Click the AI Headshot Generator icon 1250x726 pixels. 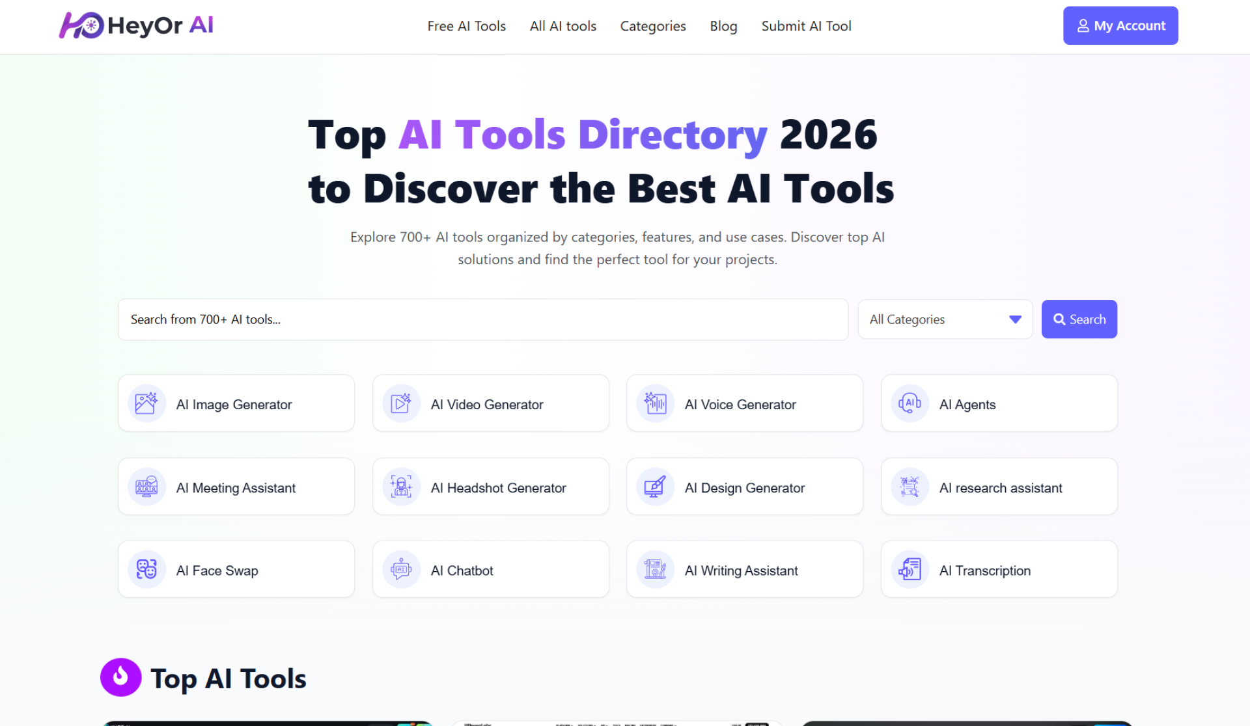coord(401,487)
